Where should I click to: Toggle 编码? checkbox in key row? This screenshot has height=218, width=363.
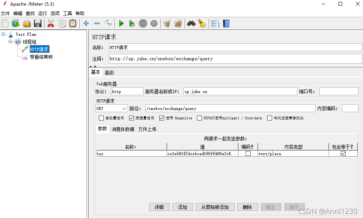point(248,154)
